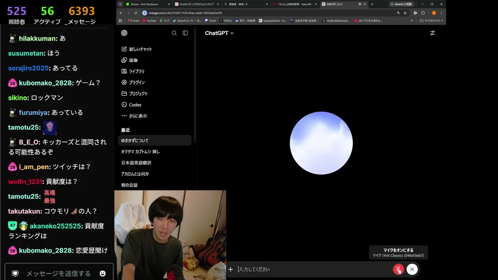Open the オクタマ カブトムシ 探し chat
Image resolution: width=498 pixels, height=280 pixels.
(155, 152)
